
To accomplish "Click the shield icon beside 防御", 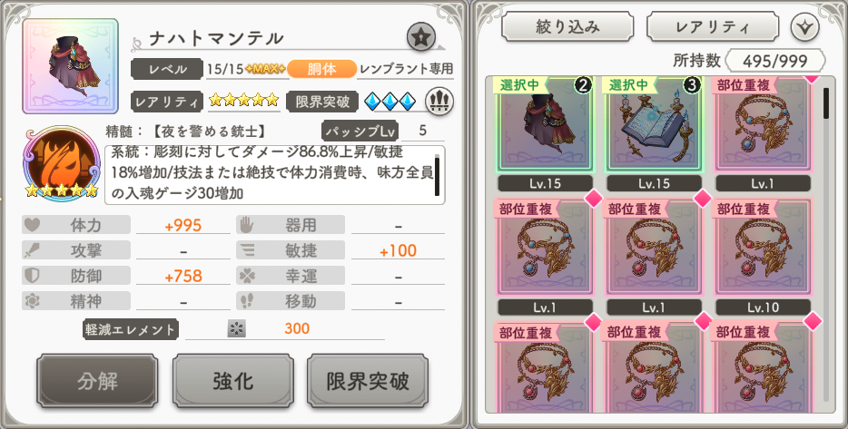I will point(32,276).
